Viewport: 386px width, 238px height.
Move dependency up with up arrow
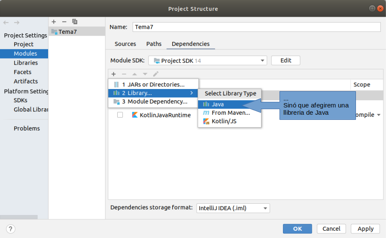135,74
